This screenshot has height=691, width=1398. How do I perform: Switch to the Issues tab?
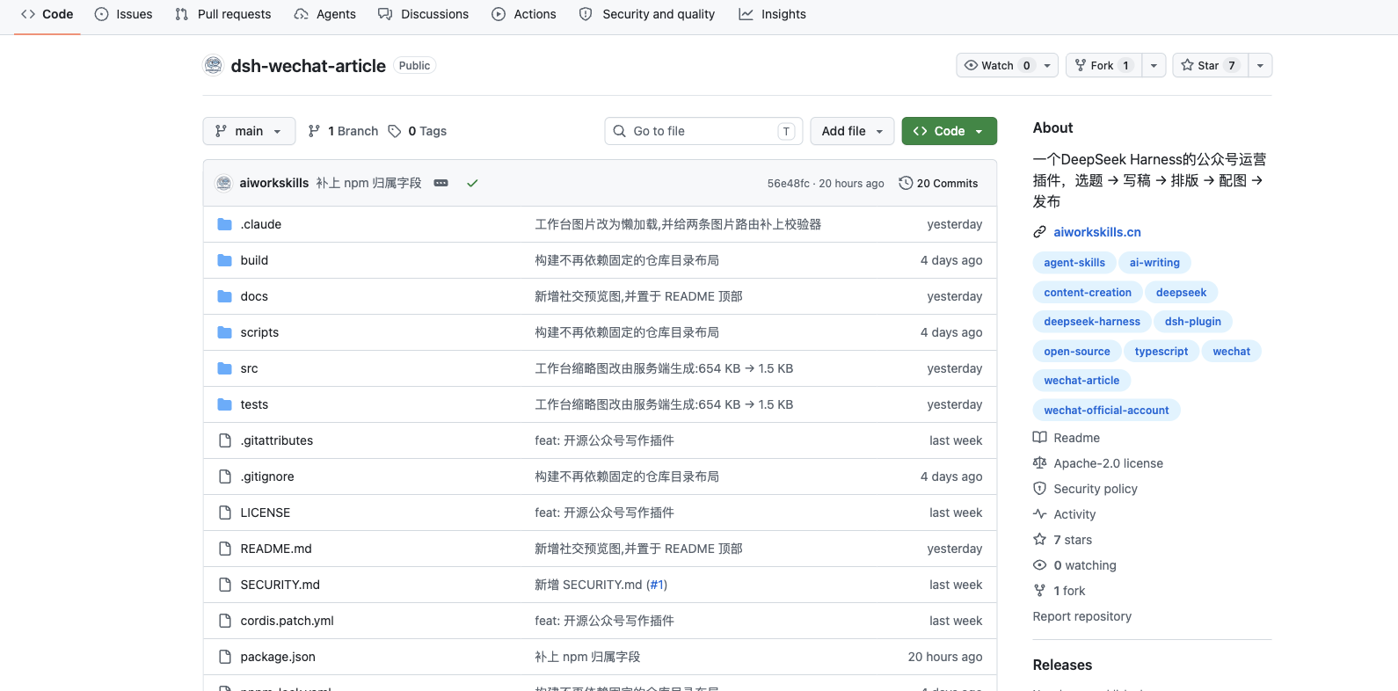coord(123,14)
